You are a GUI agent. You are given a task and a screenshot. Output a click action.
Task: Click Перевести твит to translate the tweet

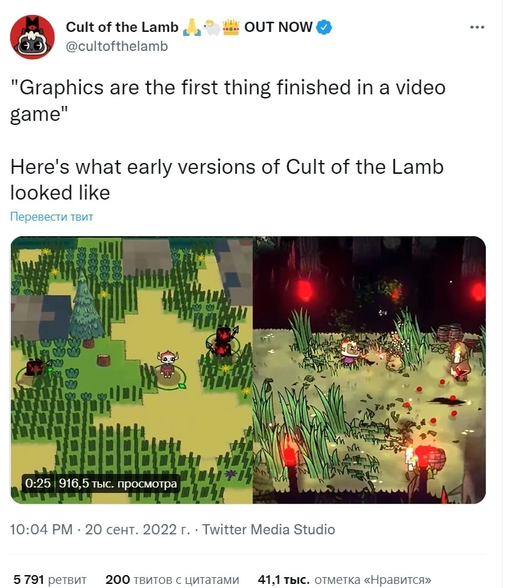click(52, 217)
